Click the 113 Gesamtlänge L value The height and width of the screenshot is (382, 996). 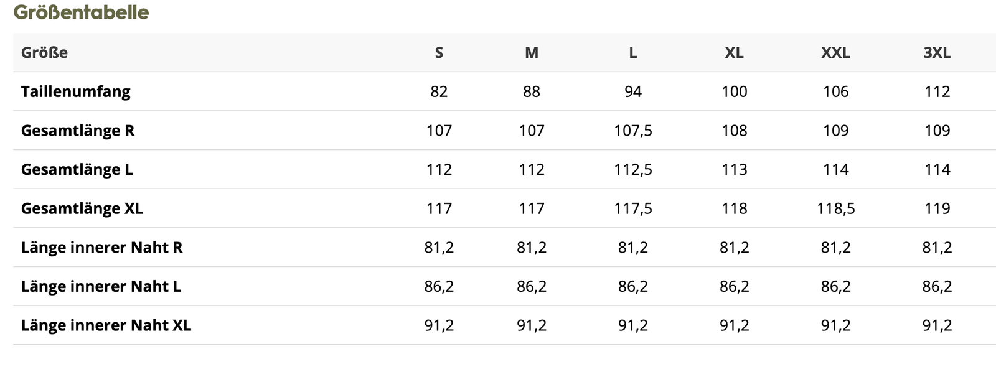[735, 169]
